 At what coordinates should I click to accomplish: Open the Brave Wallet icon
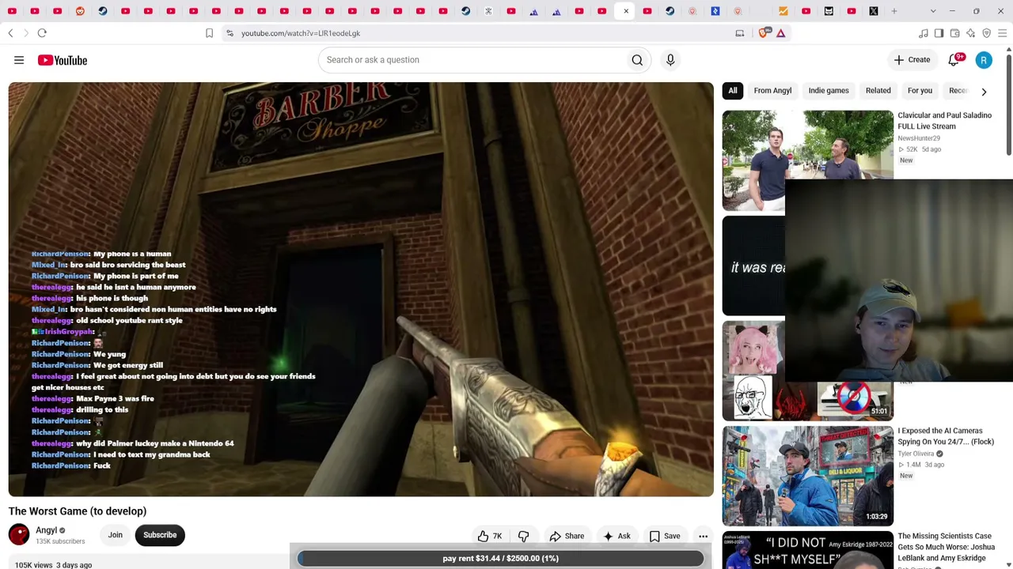tap(954, 33)
